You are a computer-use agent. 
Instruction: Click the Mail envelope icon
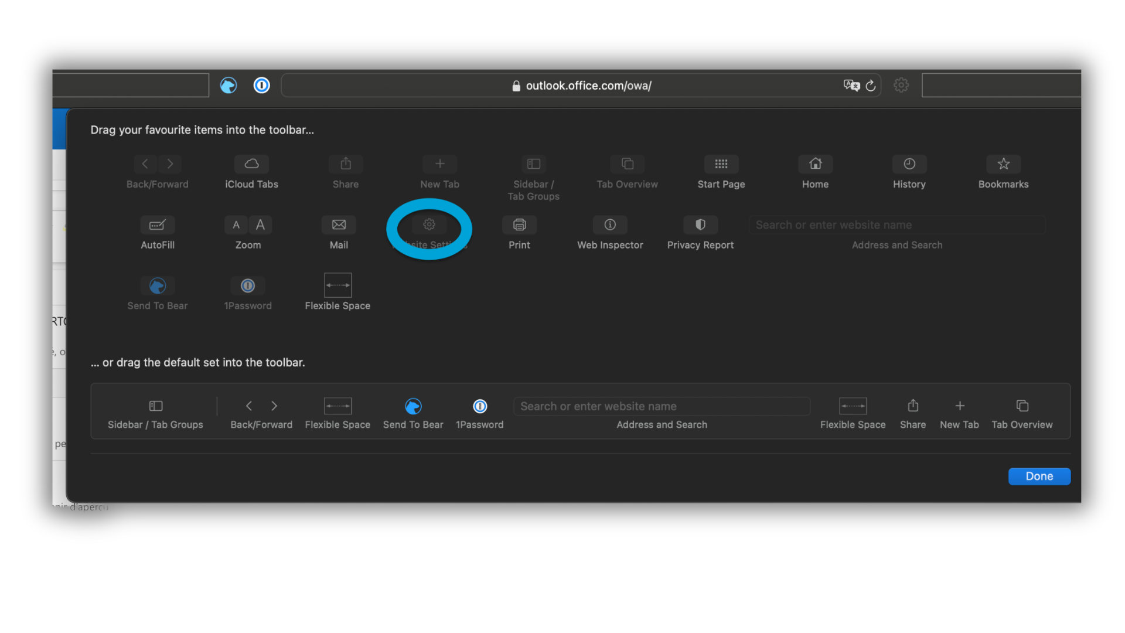coord(339,225)
